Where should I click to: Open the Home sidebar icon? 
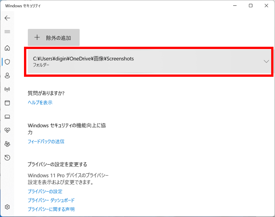[7, 48]
